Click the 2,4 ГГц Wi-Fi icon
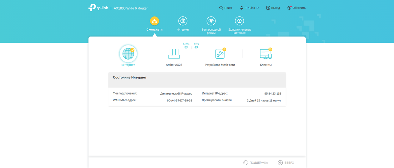This screenshot has height=168, width=394. click(x=186, y=47)
